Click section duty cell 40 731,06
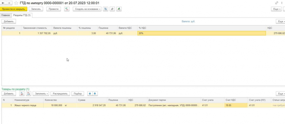 [x=107, y=33]
